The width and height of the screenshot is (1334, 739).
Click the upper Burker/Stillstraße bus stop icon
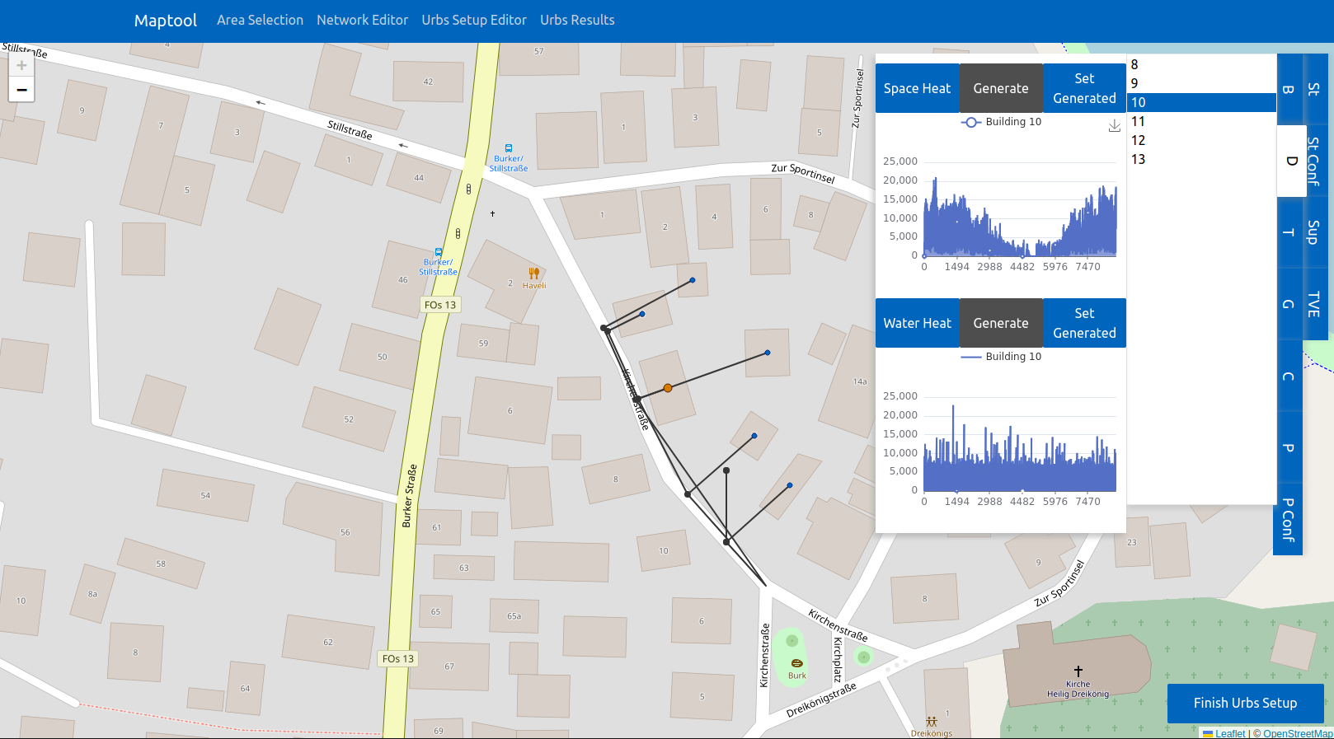(509, 149)
